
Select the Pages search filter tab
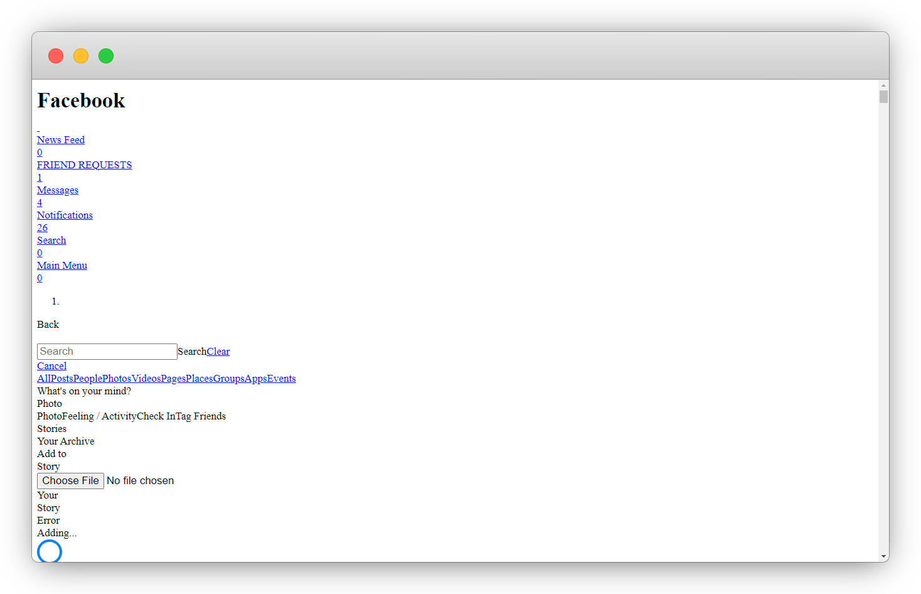click(173, 379)
